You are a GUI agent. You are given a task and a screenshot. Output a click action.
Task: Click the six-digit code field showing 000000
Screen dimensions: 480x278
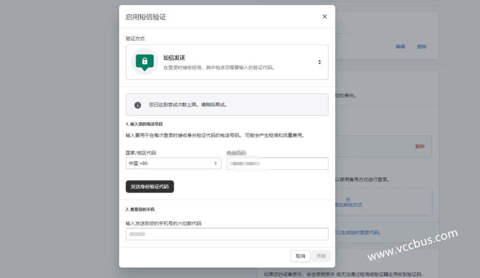[x=227, y=234]
